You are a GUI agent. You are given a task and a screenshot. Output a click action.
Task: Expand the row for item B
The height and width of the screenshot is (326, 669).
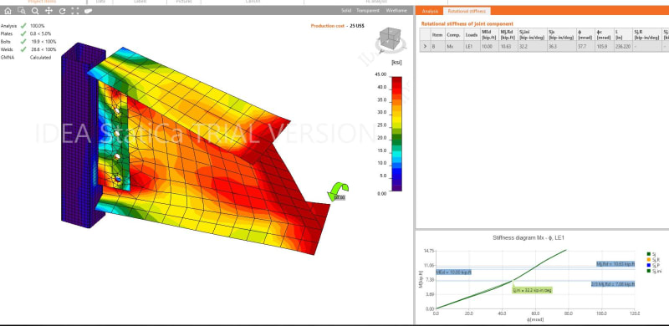(425, 46)
